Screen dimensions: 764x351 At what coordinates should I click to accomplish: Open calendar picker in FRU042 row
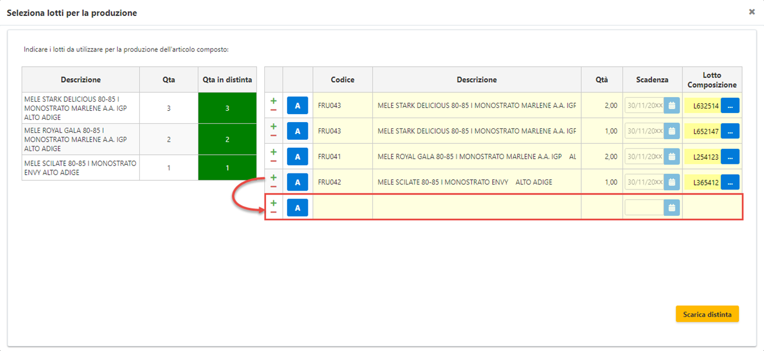[x=671, y=182]
